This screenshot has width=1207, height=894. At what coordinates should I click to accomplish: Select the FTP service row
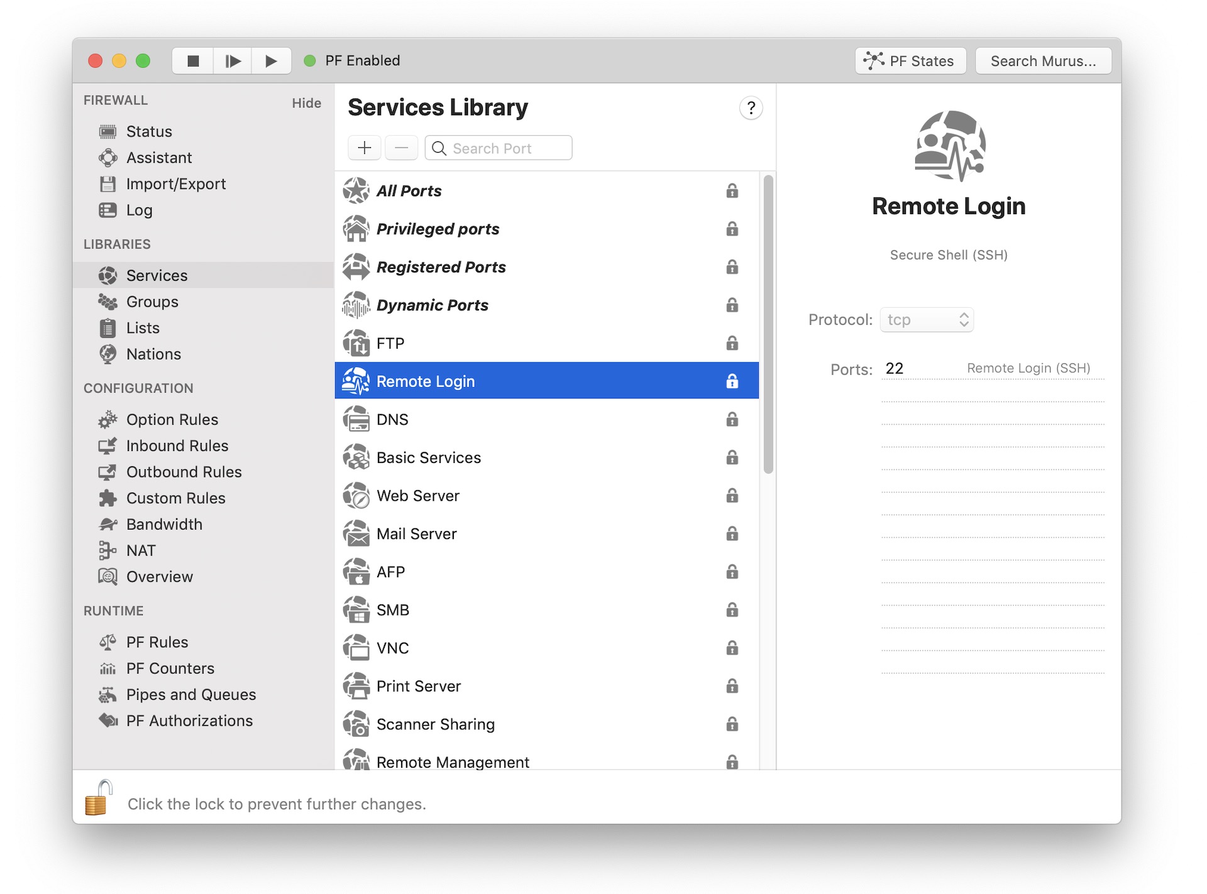[x=546, y=343]
